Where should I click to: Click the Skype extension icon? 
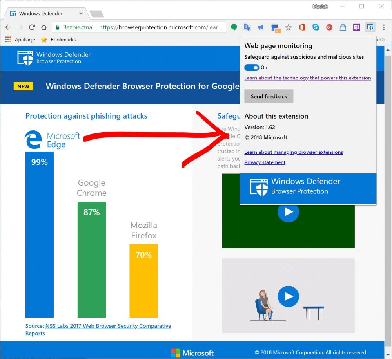pyautogui.click(x=316, y=27)
